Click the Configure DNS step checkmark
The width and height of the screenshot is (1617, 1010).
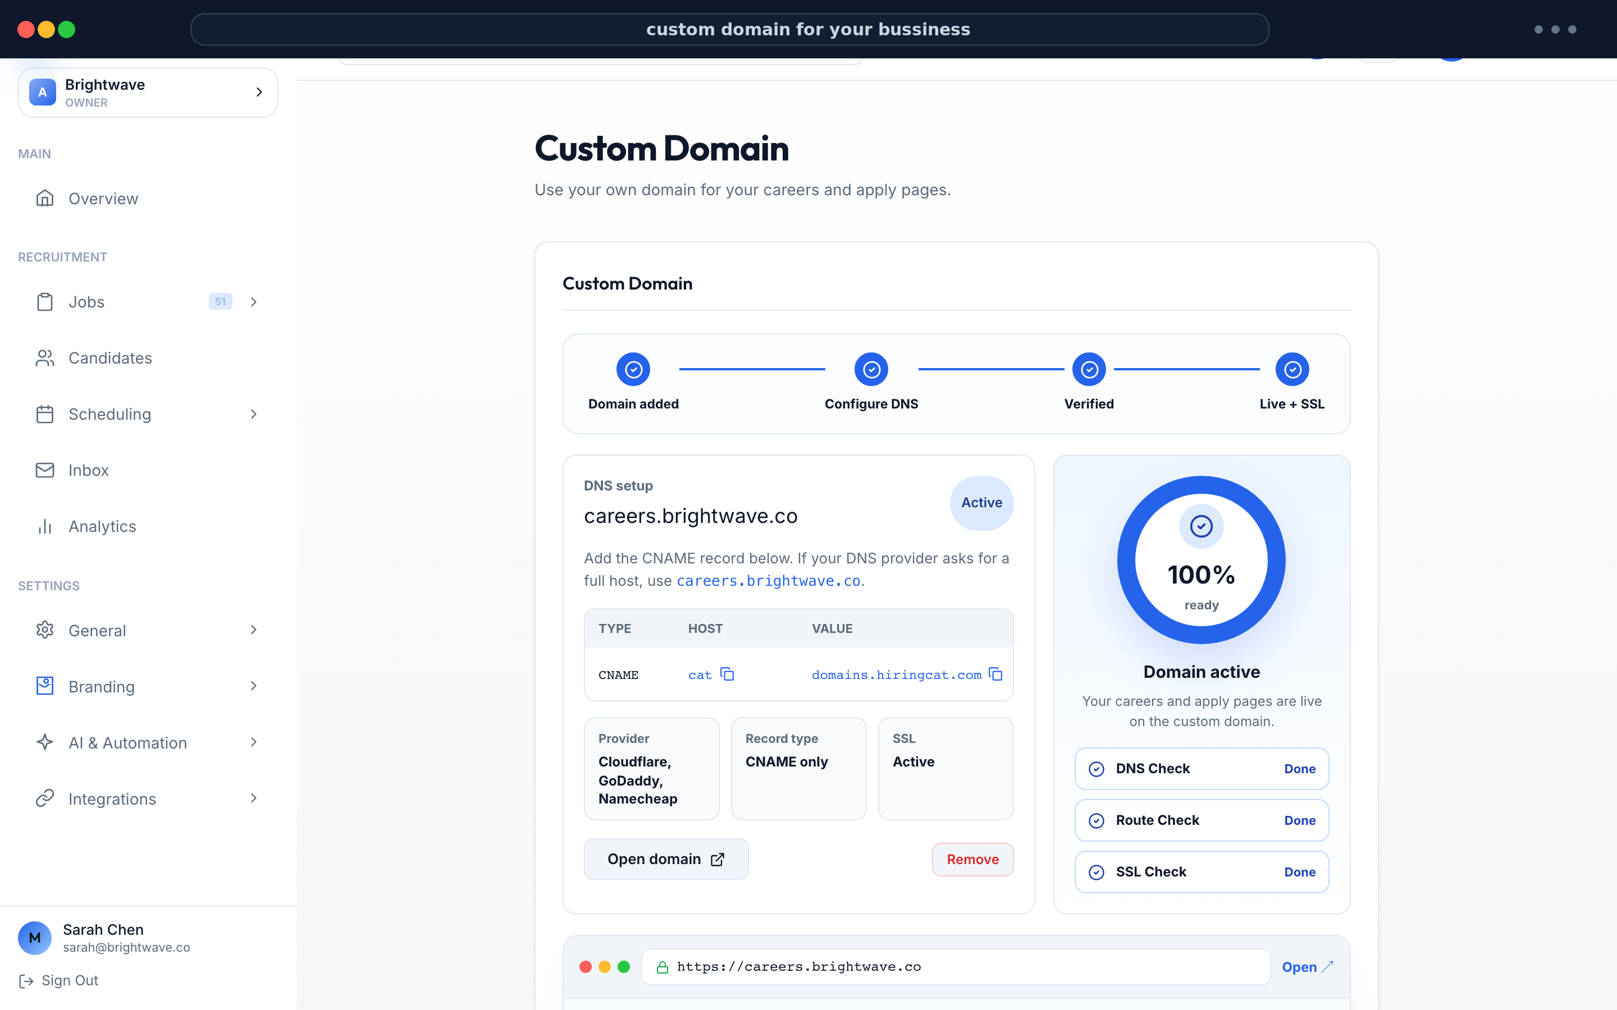[x=871, y=369]
